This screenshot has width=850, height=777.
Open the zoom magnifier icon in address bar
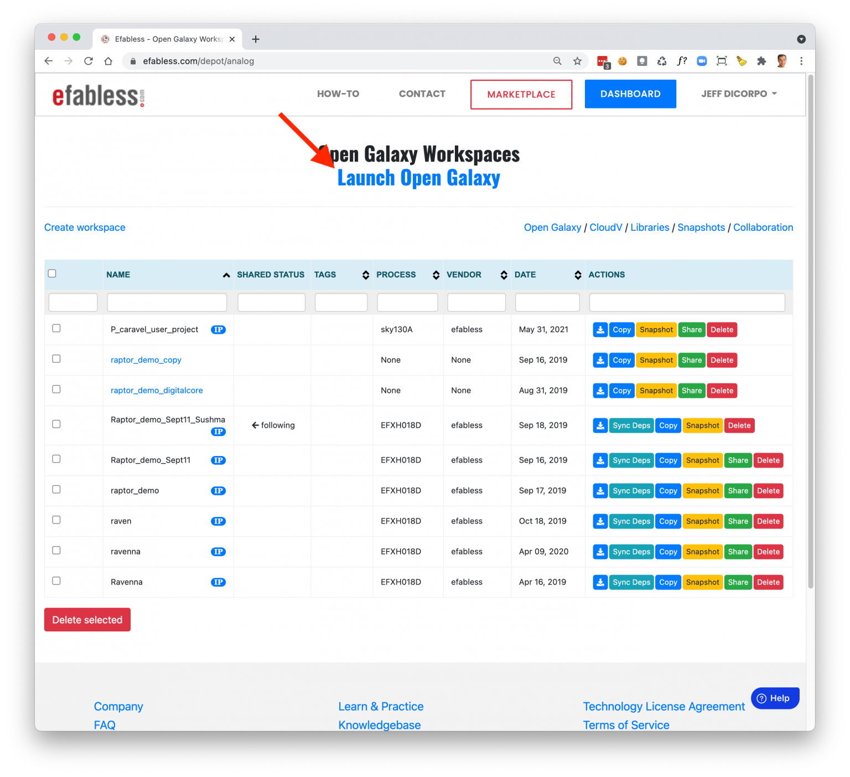point(557,61)
